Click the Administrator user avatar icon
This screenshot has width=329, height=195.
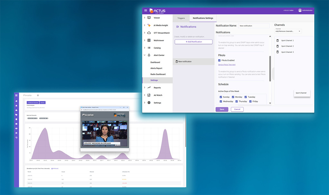click(300, 10)
